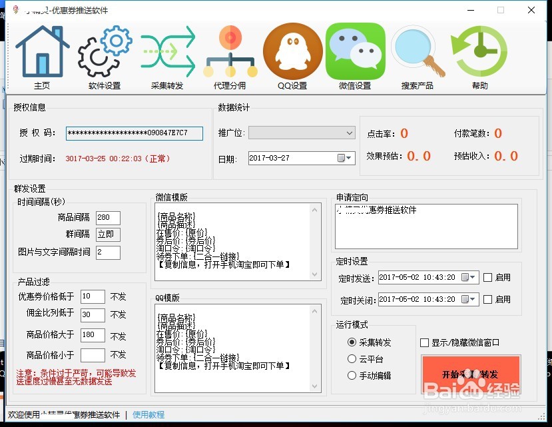Open the 使用教程 tutorial link
552x427 pixels.
(x=148, y=414)
